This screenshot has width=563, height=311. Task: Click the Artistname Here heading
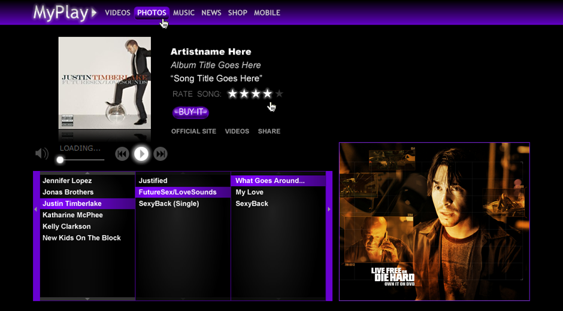(x=211, y=51)
